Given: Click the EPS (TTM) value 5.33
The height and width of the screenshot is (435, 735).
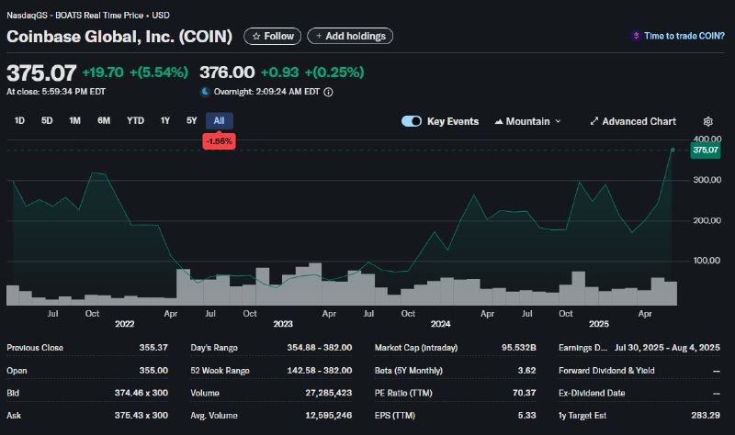Looking at the screenshot, I should click(x=526, y=416).
